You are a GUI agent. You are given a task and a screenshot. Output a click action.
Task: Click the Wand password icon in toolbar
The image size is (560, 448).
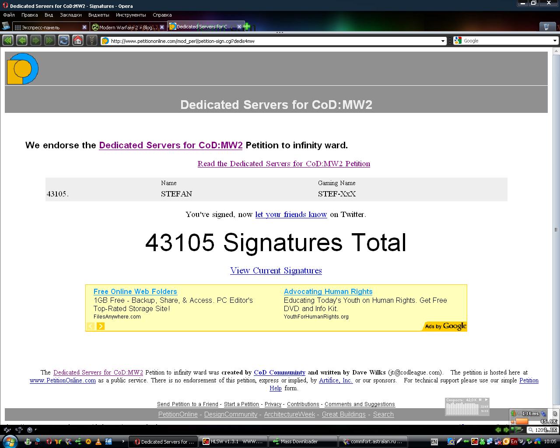[x=91, y=41]
